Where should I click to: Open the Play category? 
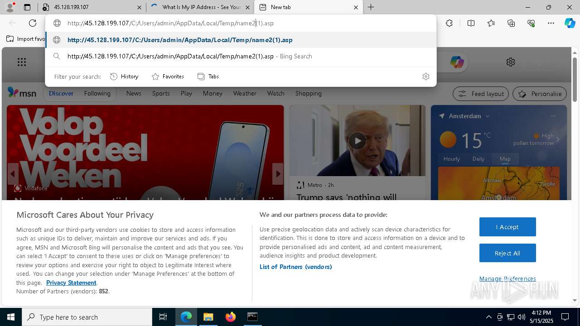point(186,93)
